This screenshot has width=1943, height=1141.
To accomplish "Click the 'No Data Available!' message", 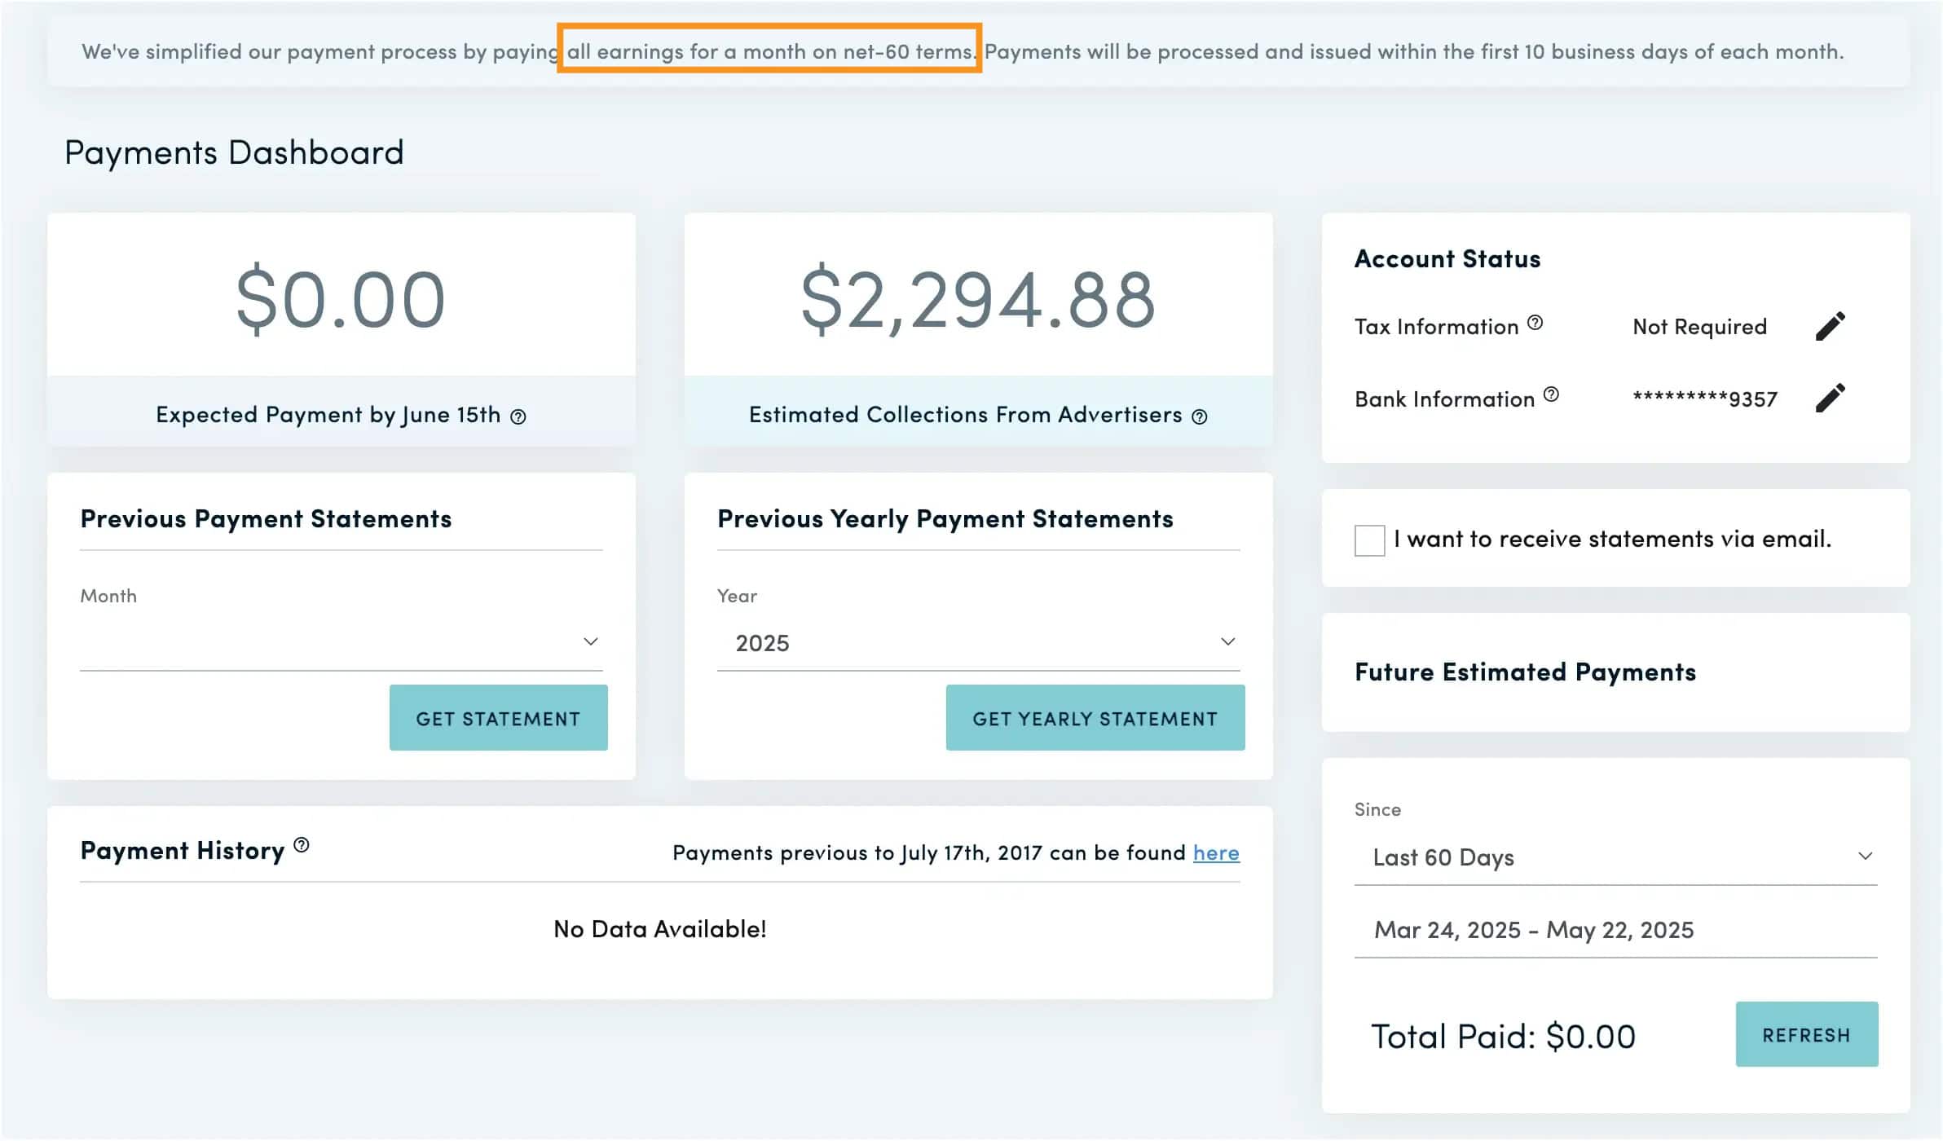I will click(660, 929).
